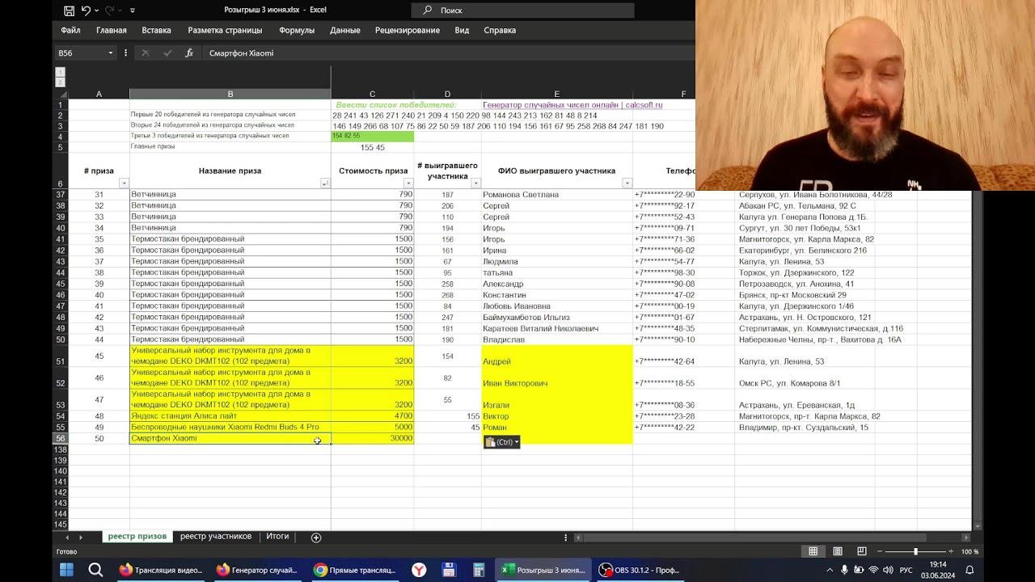Zoom in with the plus button
The height and width of the screenshot is (582, 1035).
point(951,551)
